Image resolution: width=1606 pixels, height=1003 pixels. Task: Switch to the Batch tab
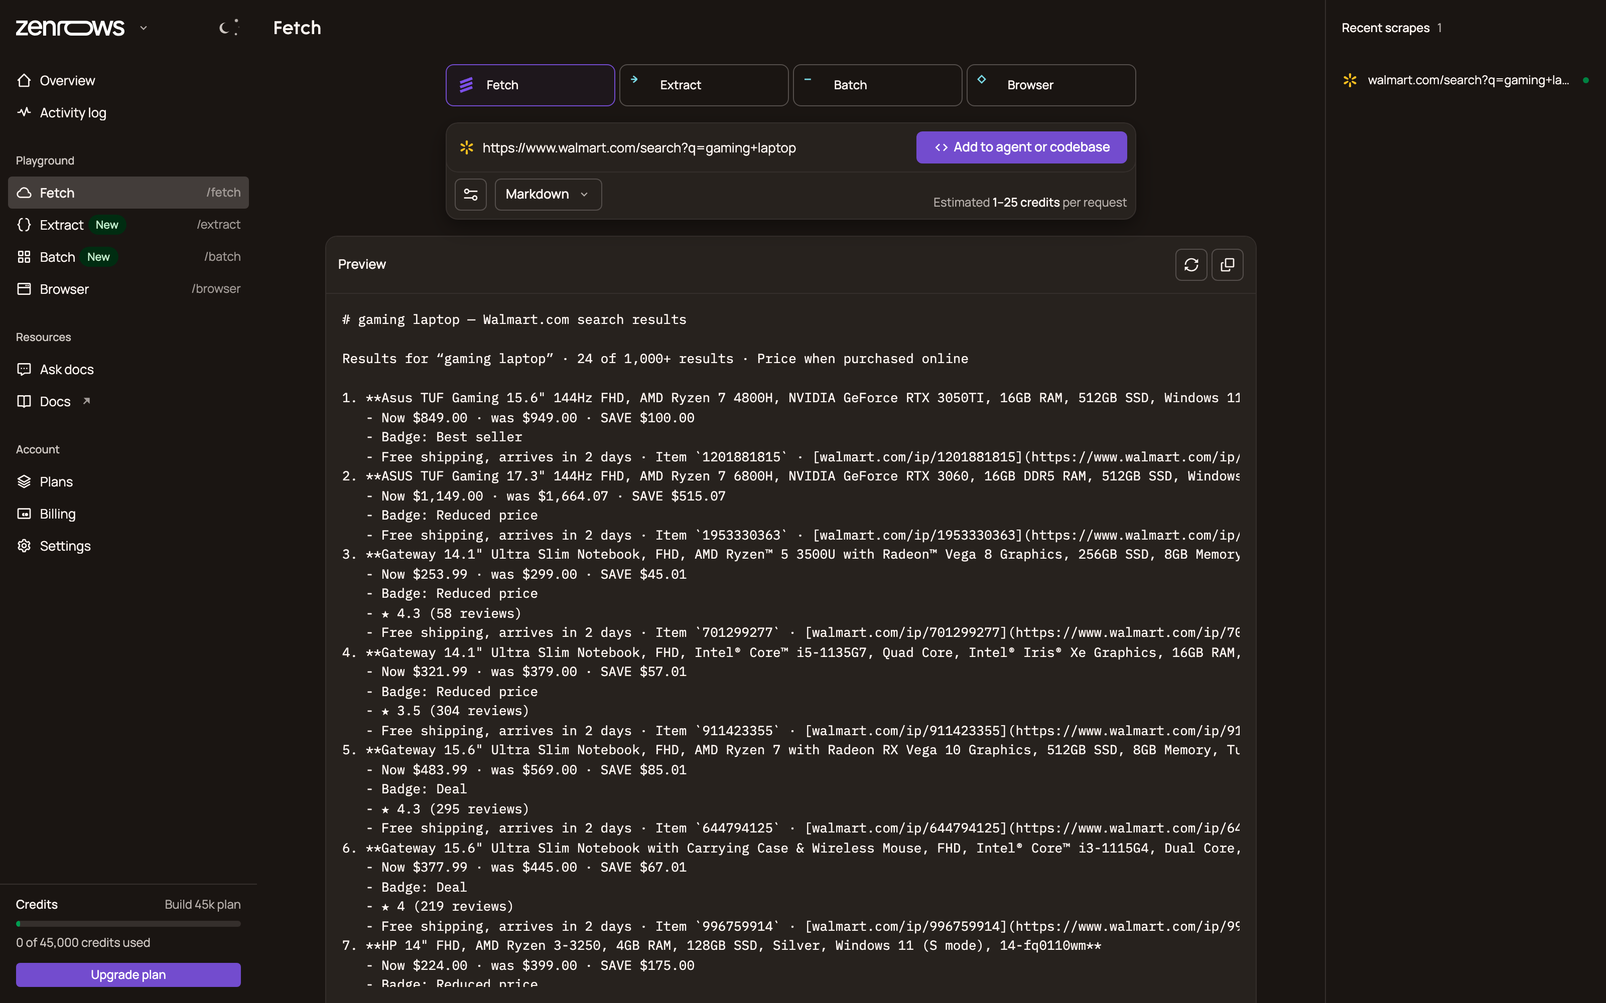click(877, 85)
